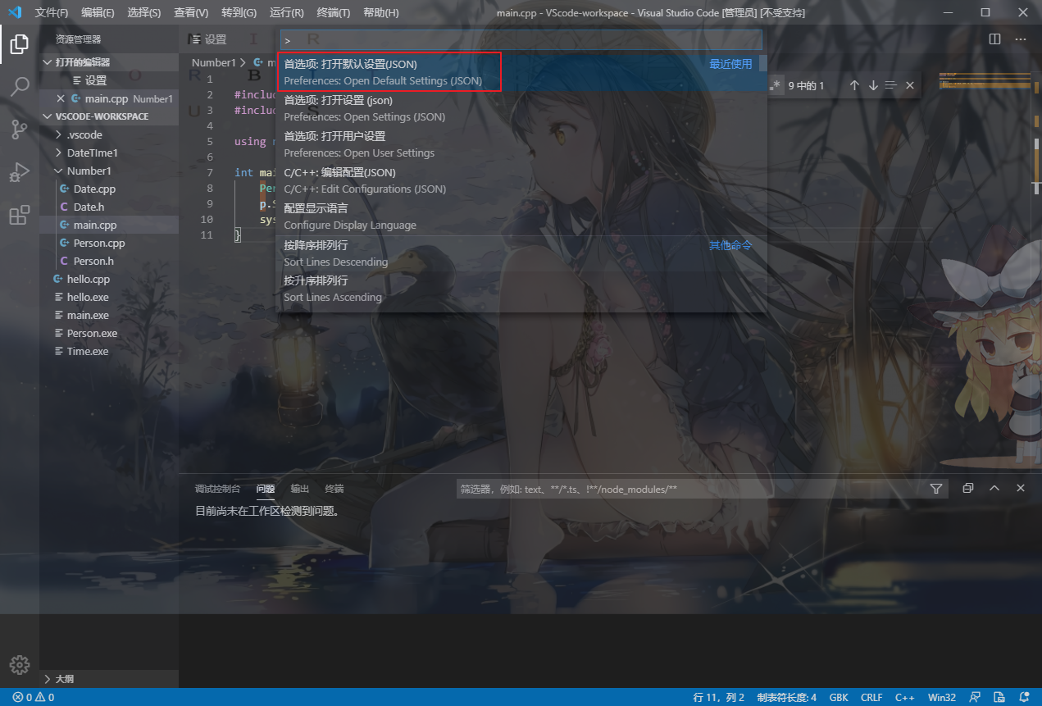Close main.cpp in open editors list
Viewport: 1042px width, 706px height.
coord(60,98)
